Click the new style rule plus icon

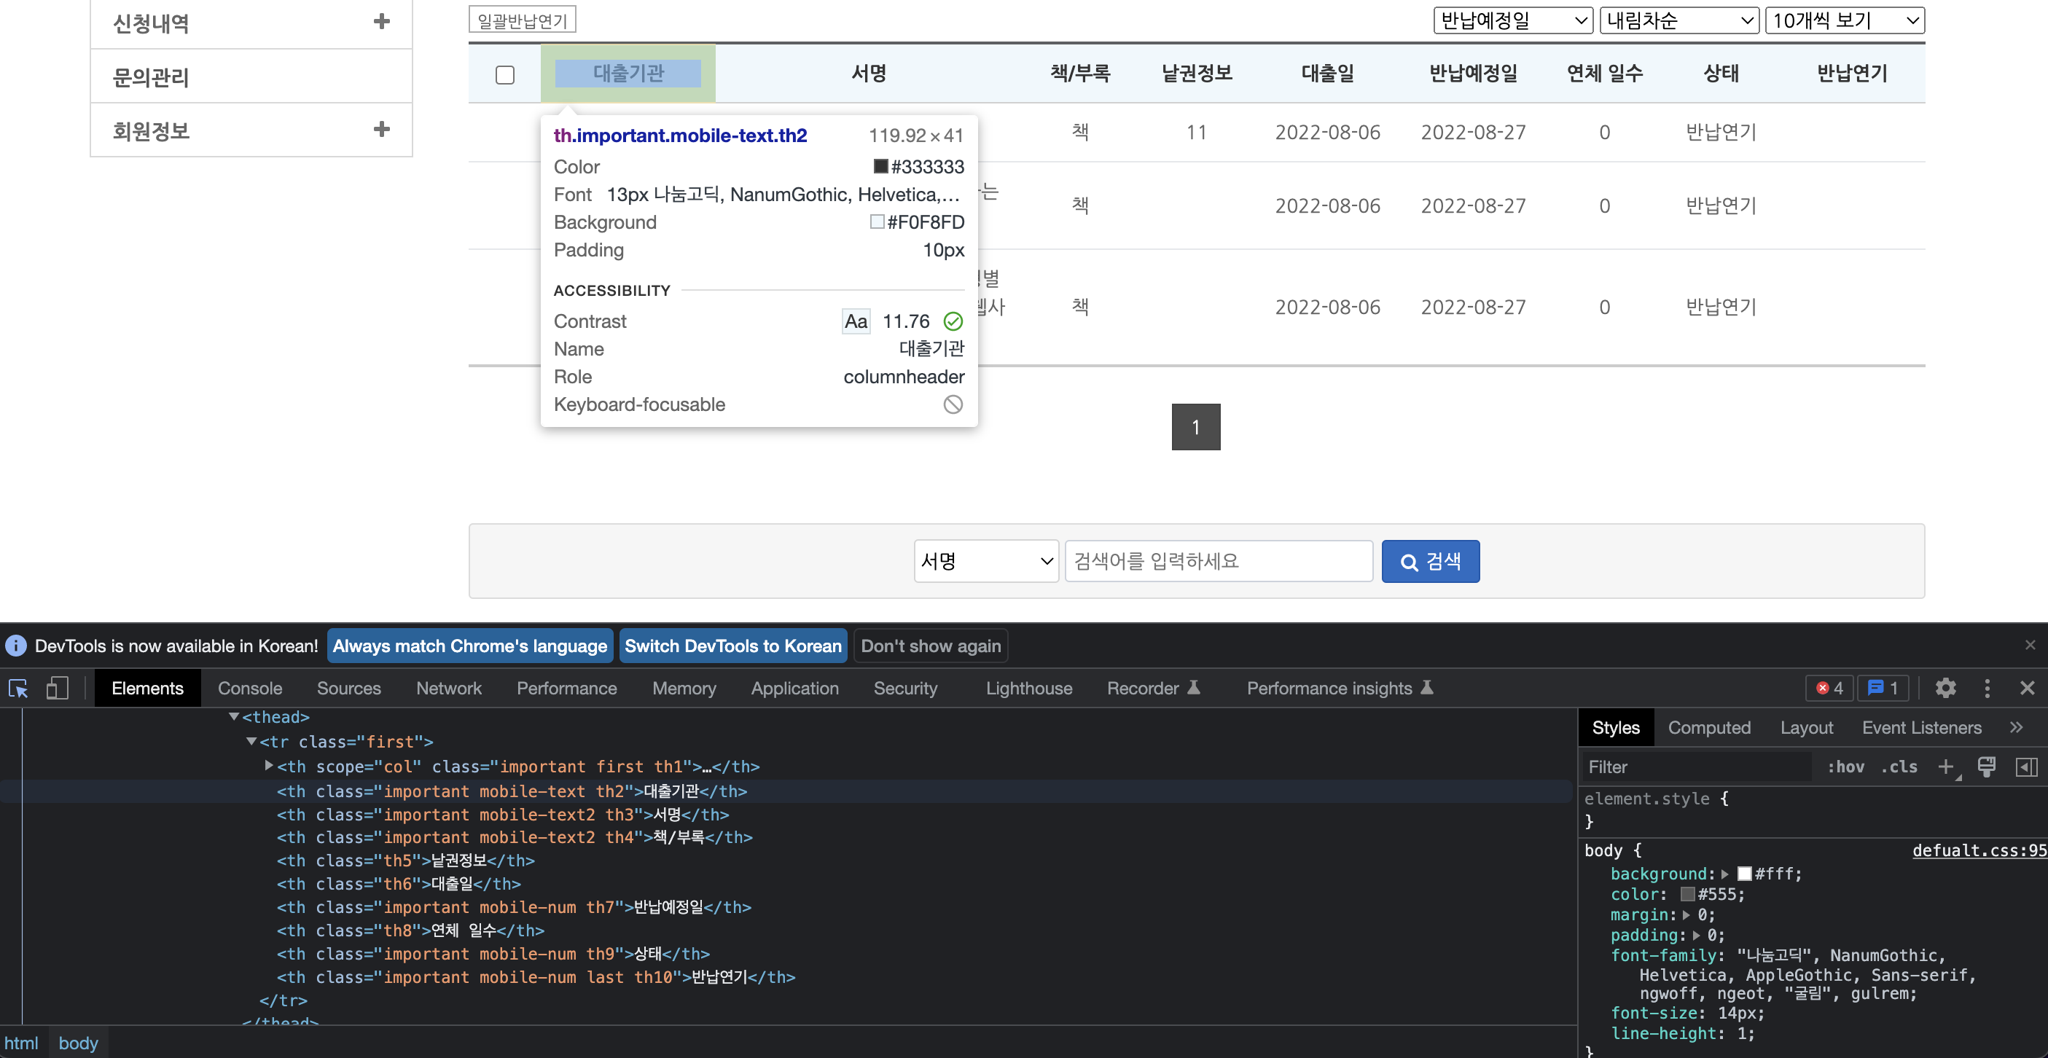click(1945, 767)
